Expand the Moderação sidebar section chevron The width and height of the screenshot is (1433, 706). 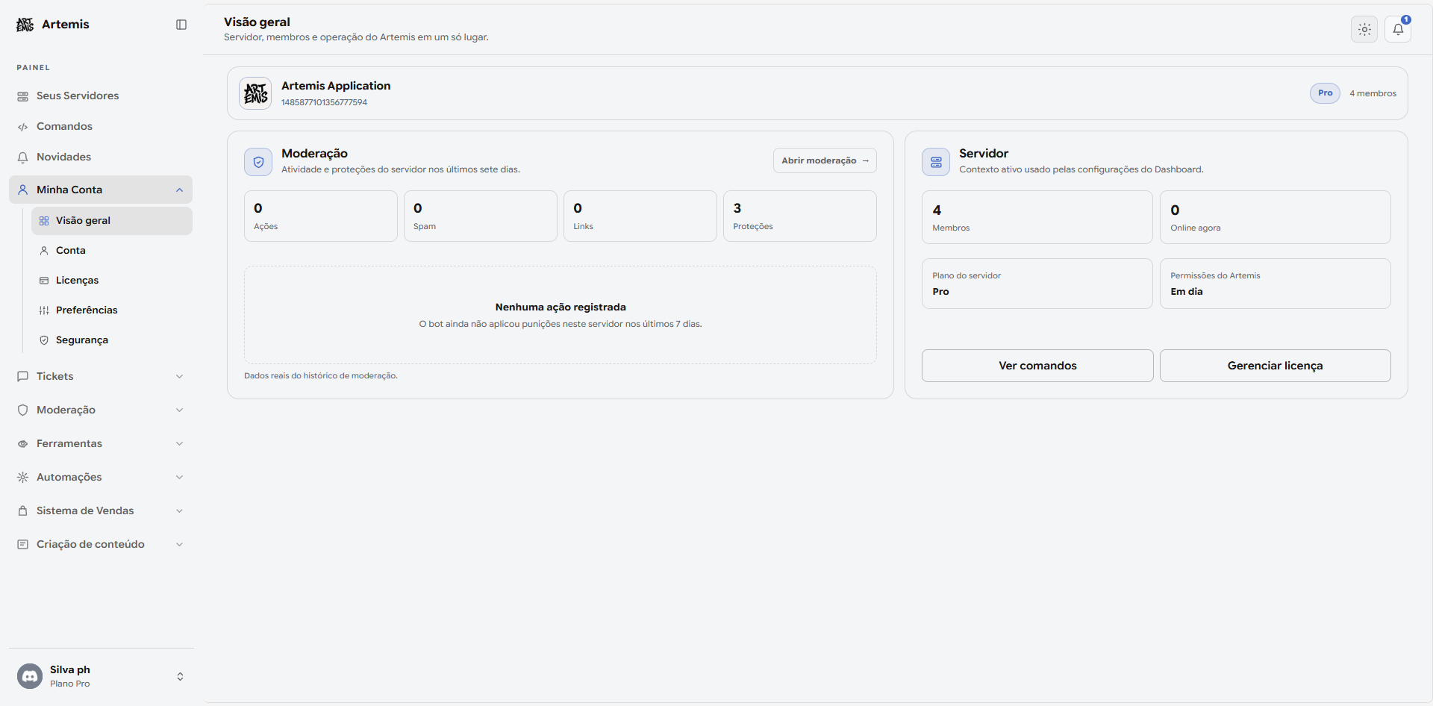179,410
